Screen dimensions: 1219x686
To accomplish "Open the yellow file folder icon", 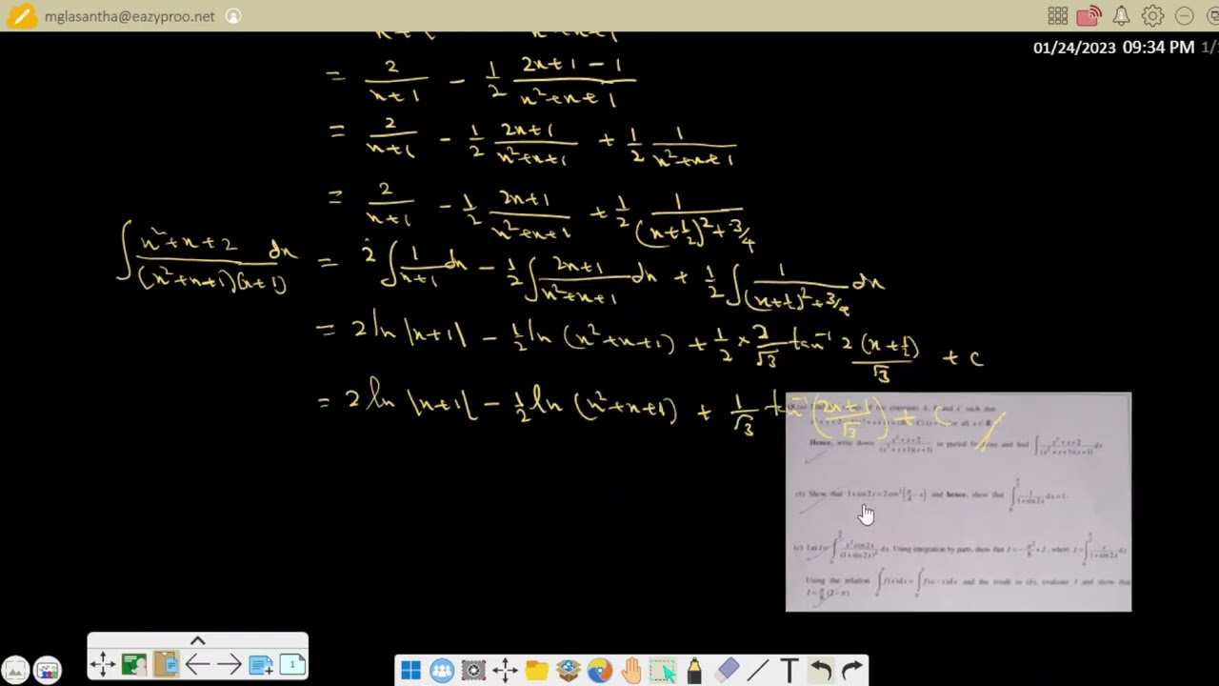I will click(536, 671).
